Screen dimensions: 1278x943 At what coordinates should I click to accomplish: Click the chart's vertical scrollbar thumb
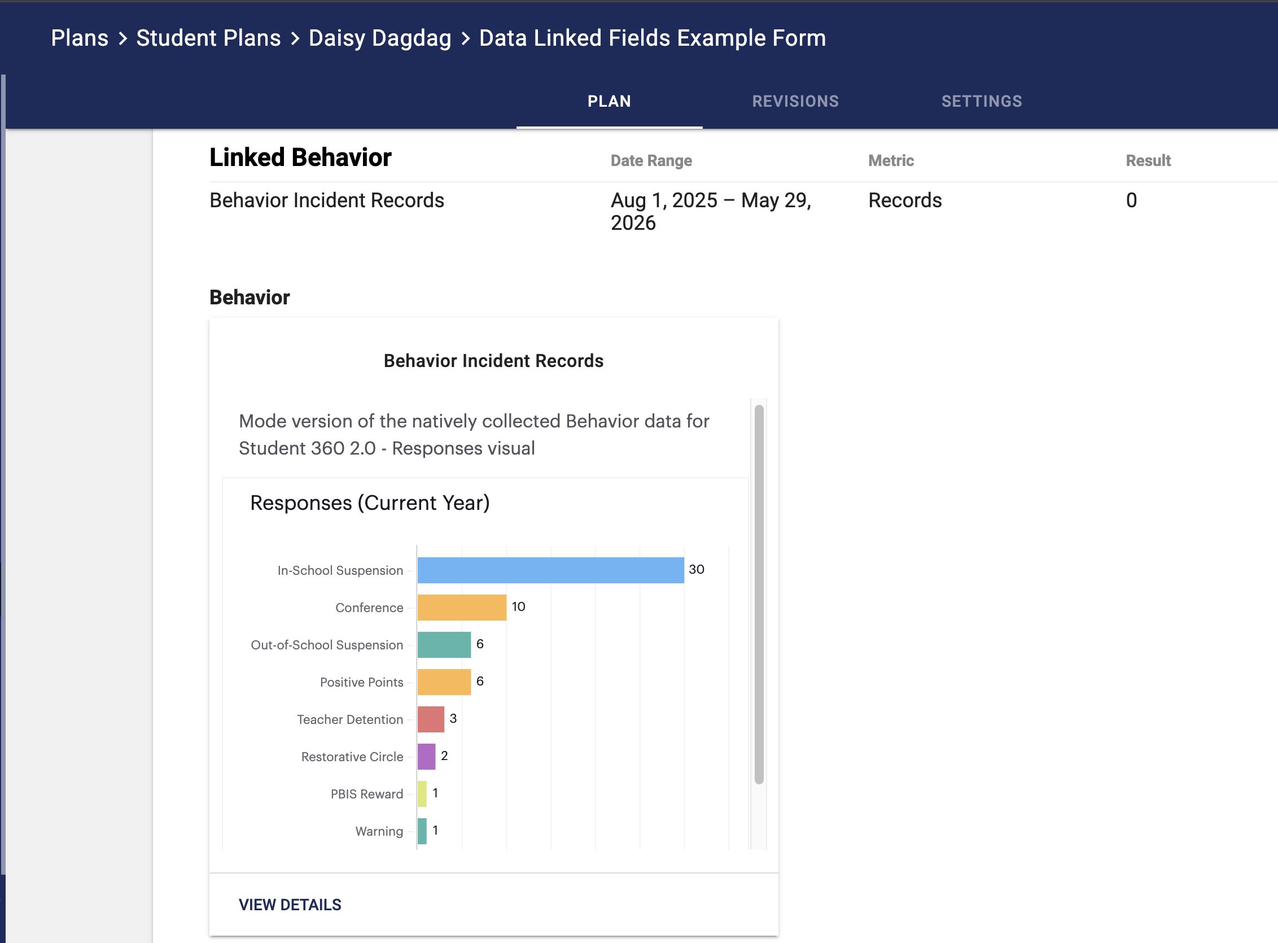(758, 593)
